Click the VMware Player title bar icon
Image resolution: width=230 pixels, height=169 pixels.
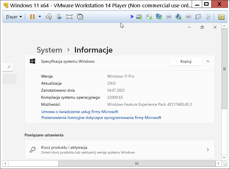(6, 5)
